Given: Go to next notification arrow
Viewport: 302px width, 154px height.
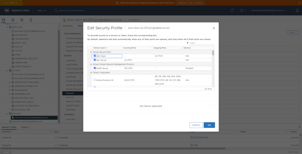Looking at the screenshot, I should click(x=16, y=3).
